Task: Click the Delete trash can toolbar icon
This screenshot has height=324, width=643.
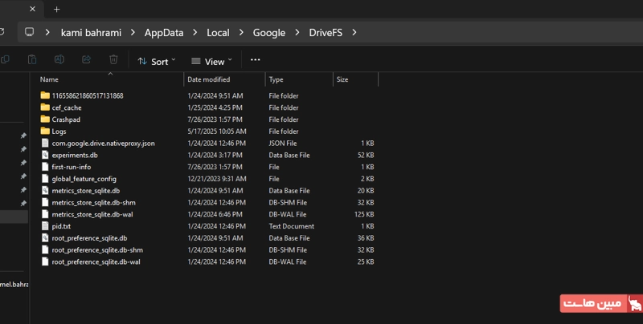Action: 113,59
